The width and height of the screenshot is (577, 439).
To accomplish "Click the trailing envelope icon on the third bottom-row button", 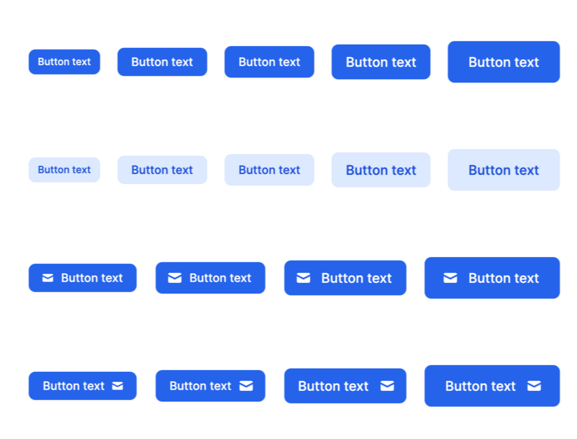I will pos(387,386).
